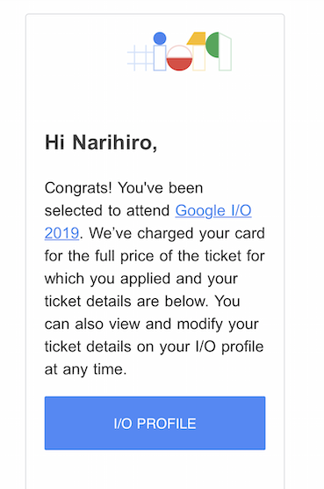Click the text 'We've charged your card'
The image size is (324, 489).
click(176, 233)
